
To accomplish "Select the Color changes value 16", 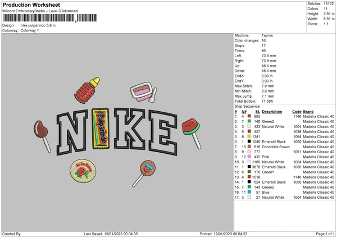I will (x=263, y=40).
